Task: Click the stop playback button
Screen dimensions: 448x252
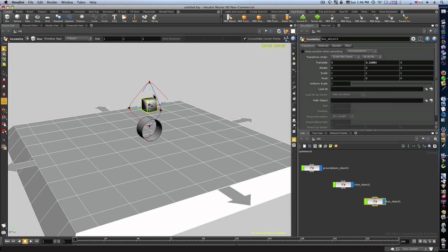Action: 25,241
